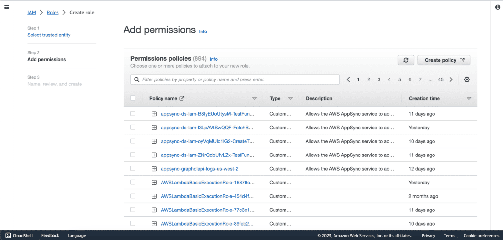Open the Policy name column filter dropdown

click(254, 98)
